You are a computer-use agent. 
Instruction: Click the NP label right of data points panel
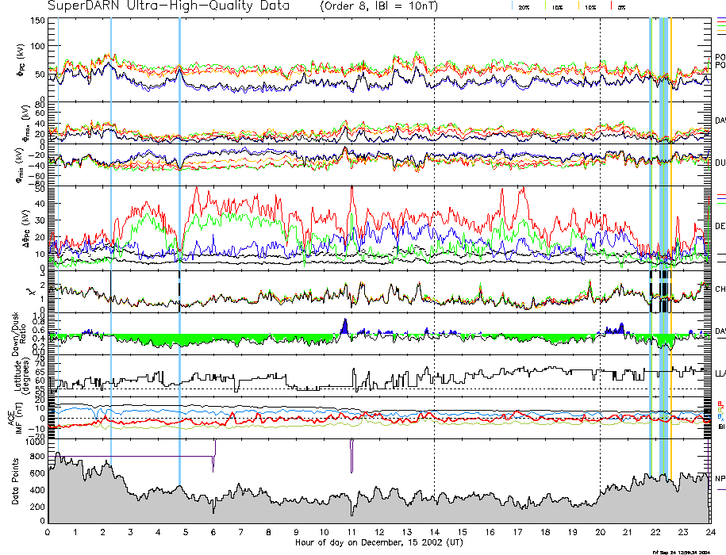coord(720,479)
